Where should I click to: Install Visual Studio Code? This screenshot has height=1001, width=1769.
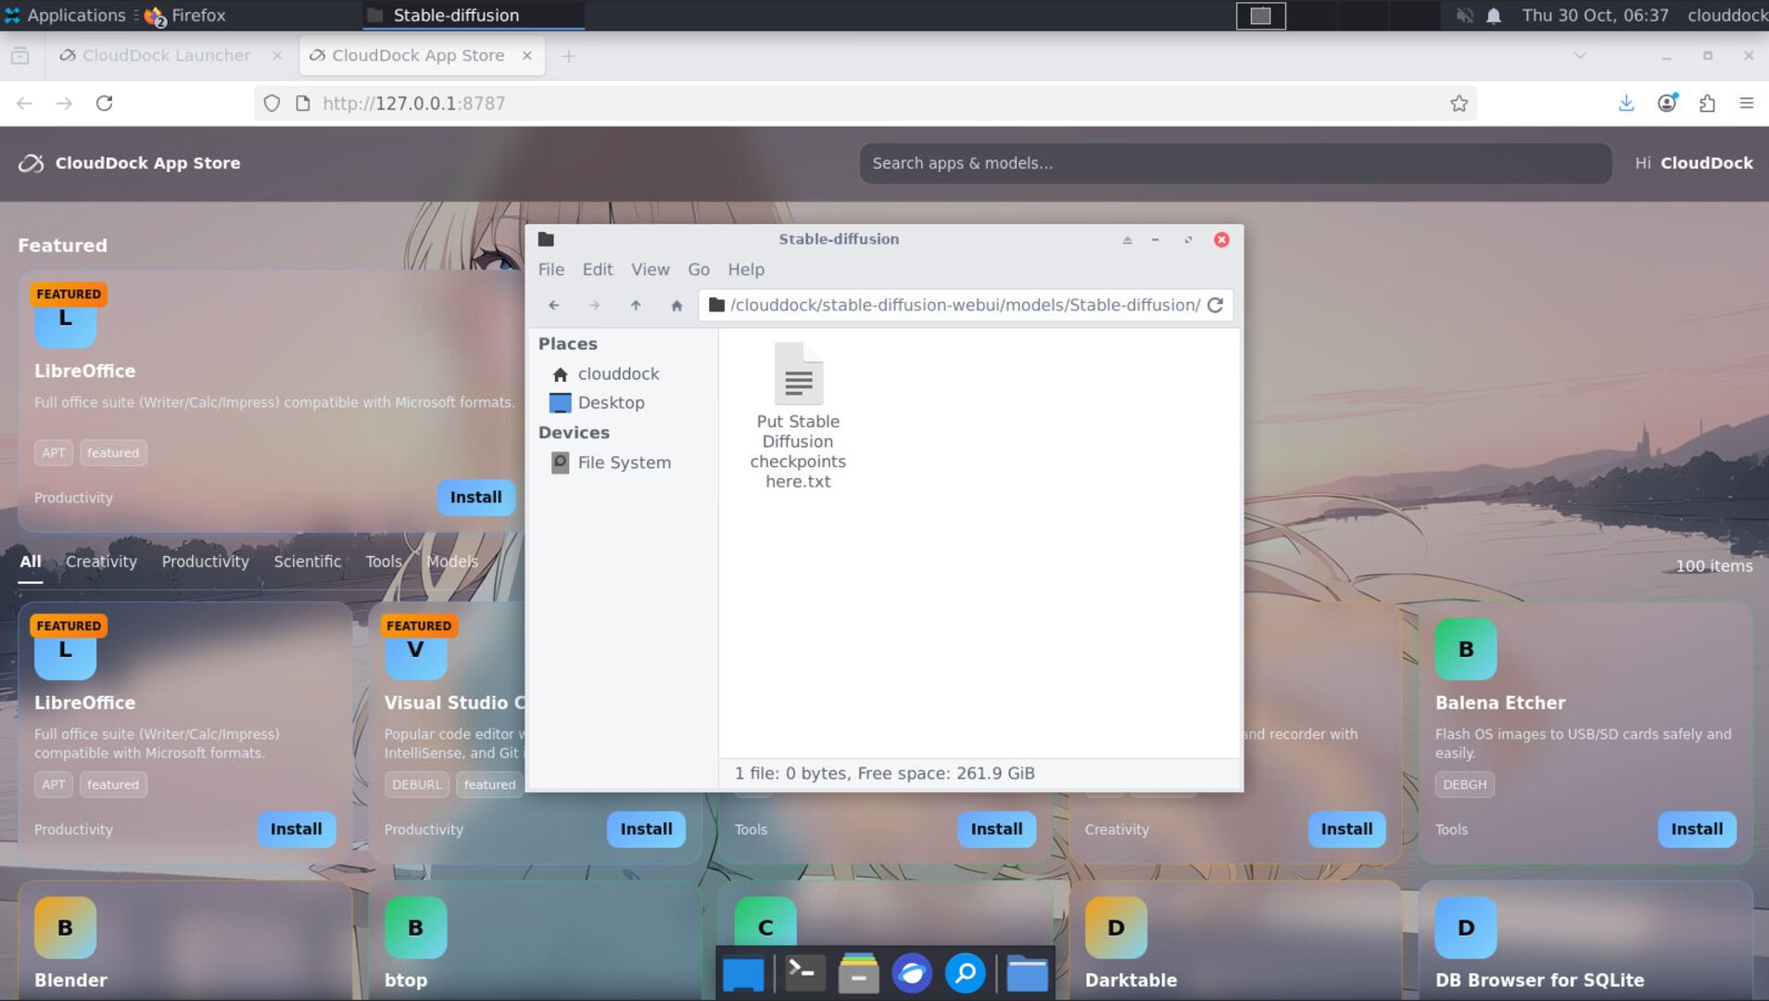point(646,829)
